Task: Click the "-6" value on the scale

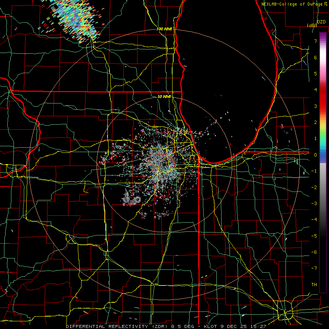Action: point(314,252)
